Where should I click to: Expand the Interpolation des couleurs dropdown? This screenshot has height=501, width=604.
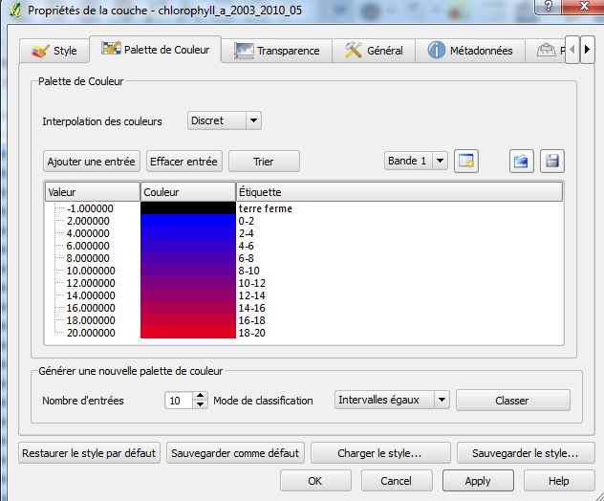point(225,120)
